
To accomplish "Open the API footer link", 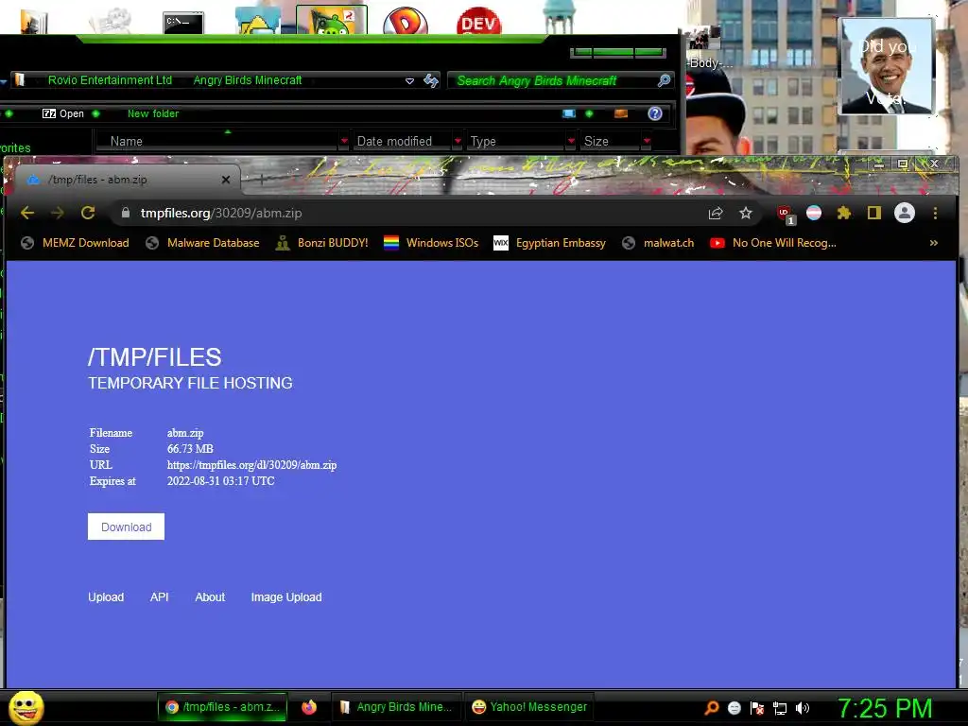I will point(159,597).
